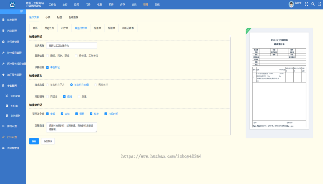Click the 页尾备注 text area

[72, 127]
